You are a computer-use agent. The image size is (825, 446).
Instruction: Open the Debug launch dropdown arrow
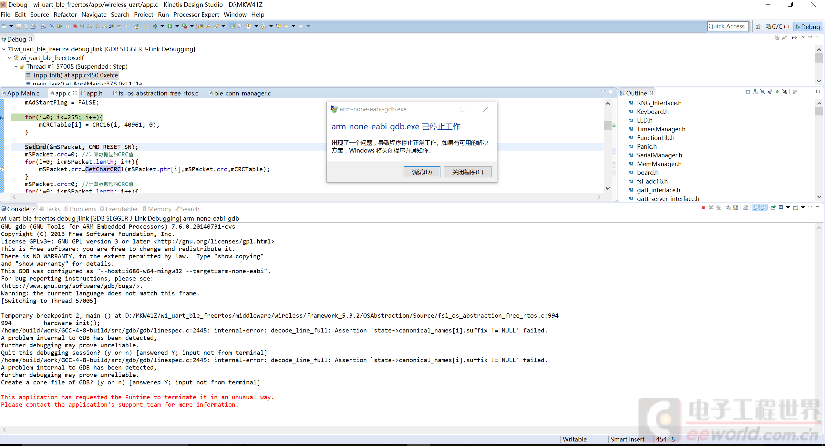pyautogui.click(x=162, y=26)
